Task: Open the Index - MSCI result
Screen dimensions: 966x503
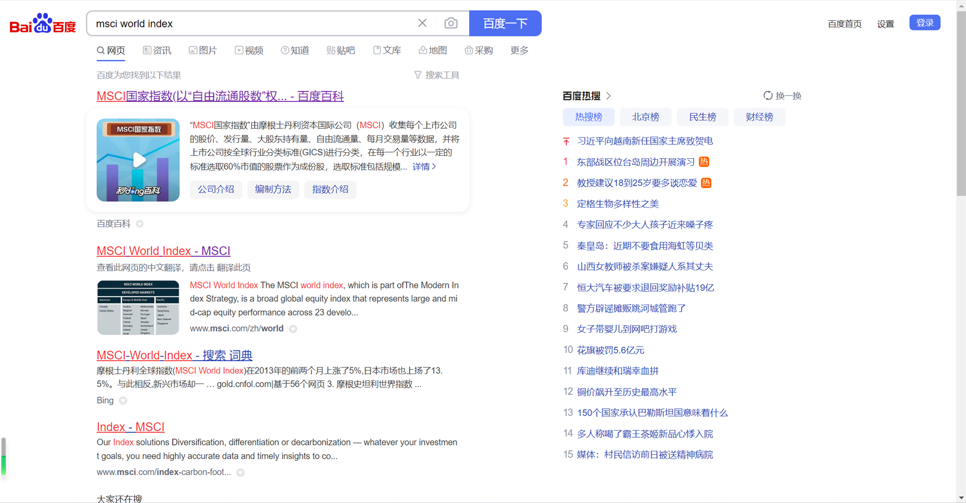Action: click(130, 427)
